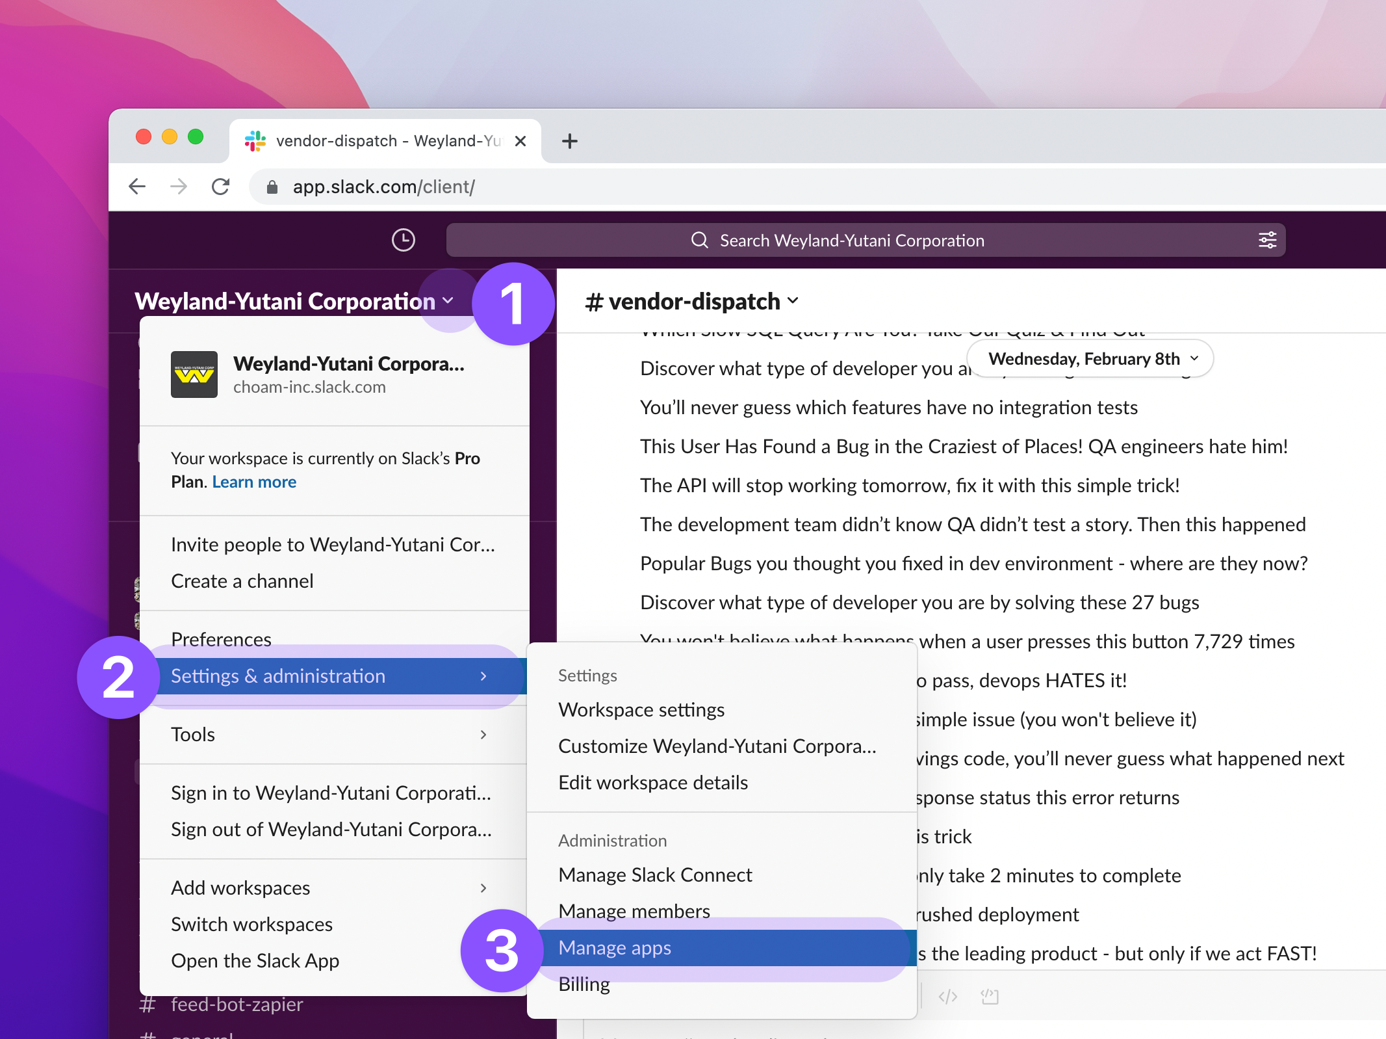Click the browser reload icon

[x=221, y=187]
